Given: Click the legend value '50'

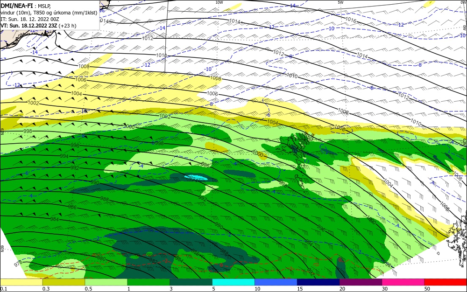Looking at the screenshot, I should click(x=427, y=289).
